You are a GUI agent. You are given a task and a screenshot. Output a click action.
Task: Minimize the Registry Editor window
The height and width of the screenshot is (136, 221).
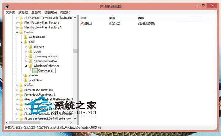pyautogui.click(x=197, y=6)
